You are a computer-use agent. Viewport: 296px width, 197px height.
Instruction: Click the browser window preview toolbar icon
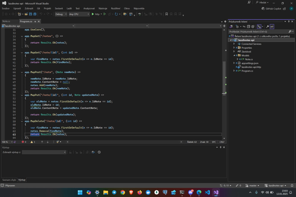[131, 14]
